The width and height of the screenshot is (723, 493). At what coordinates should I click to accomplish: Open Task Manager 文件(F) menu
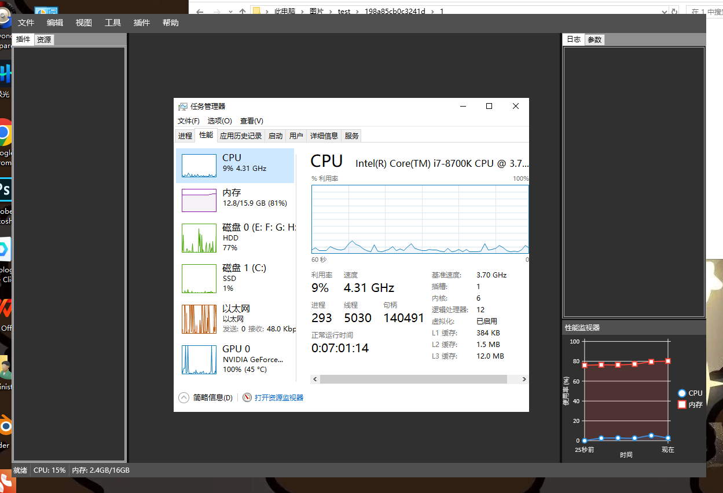click(x=189, y=121)
